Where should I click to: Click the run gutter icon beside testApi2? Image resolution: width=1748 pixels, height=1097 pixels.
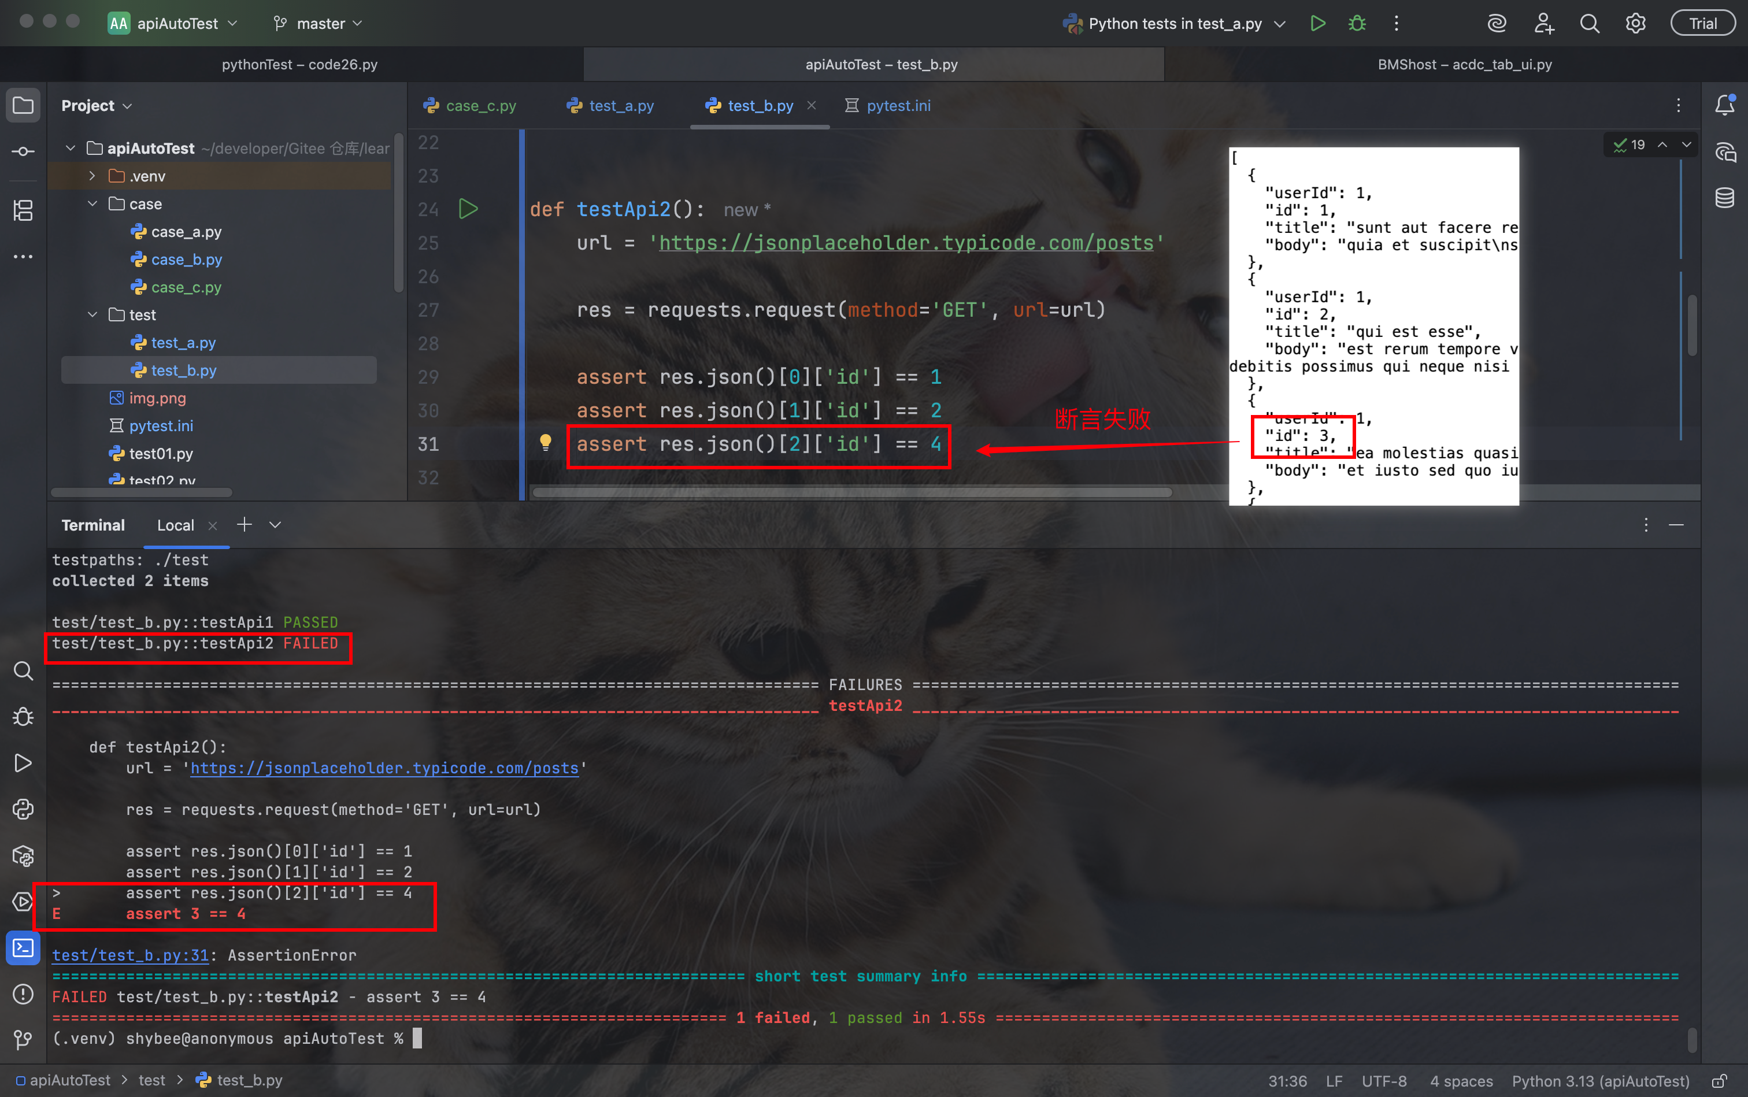pos(468,210)
